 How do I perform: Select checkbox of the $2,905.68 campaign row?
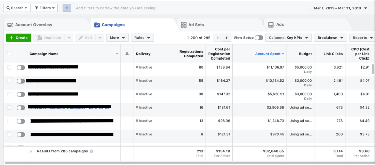click(x=9, y=107)
